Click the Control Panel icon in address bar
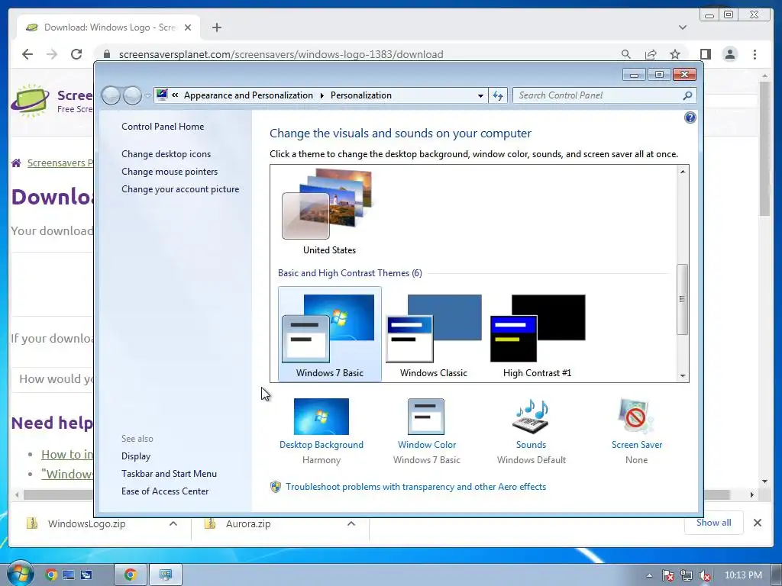782x586 pixels. (162, 95)
